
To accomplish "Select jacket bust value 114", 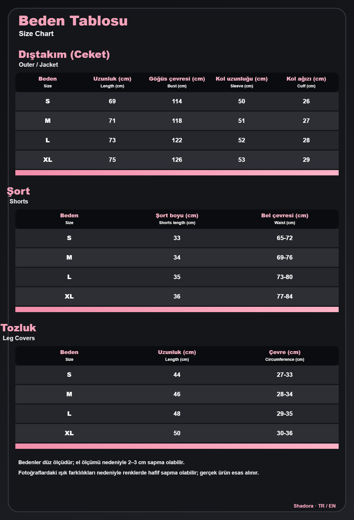I will (x=177, y=101).
